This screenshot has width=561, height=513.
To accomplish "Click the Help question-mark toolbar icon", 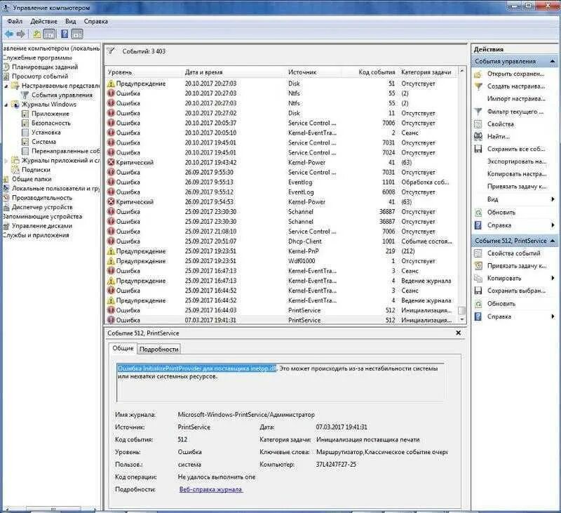I will click(x=65, y=34).
